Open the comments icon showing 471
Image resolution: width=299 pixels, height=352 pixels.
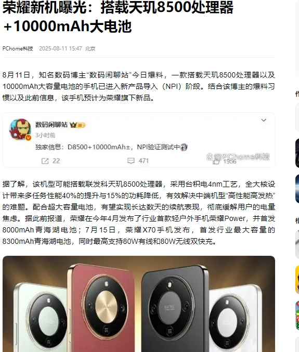[131, 161]
